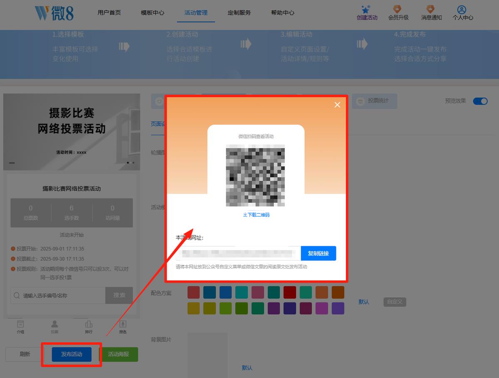Pick the violet swatch ending the bottom row

[338, 308]
